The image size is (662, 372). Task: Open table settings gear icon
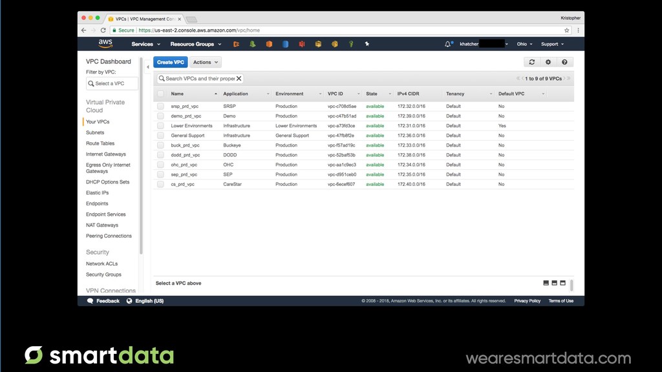[x=548, y=62]
